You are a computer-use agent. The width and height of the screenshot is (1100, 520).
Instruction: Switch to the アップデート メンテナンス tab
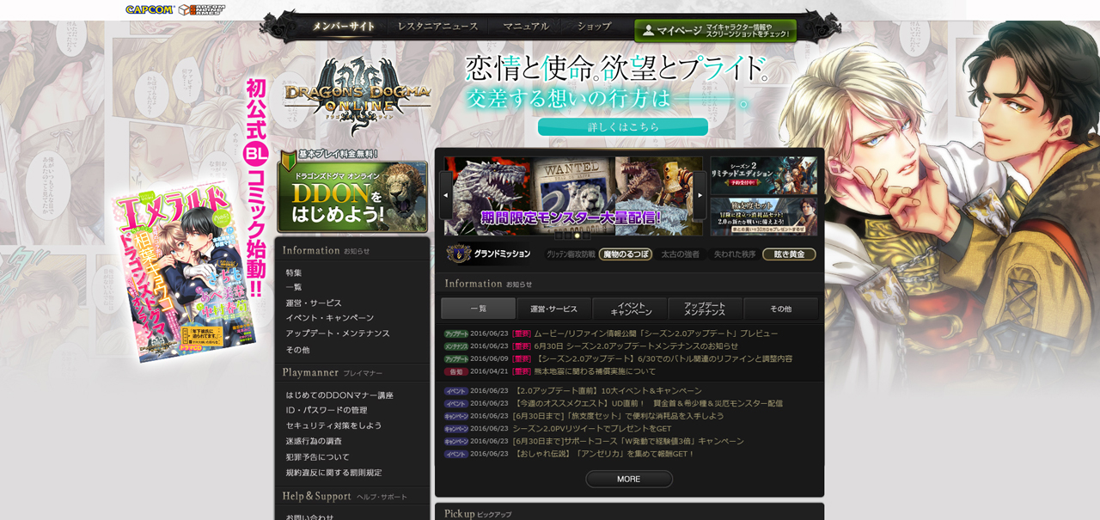[x=705, y=309]
